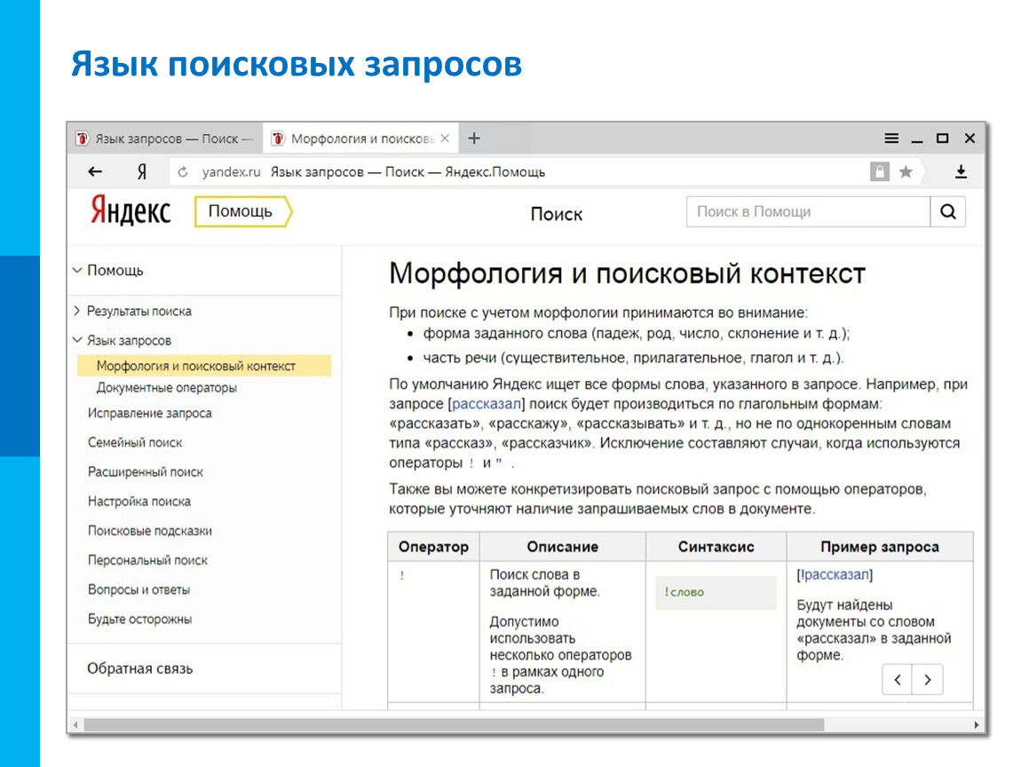Switch to the 'Язык запросов — Поиск' tab
Viewport: 1021px width, 767px height.
pos(165,138)
